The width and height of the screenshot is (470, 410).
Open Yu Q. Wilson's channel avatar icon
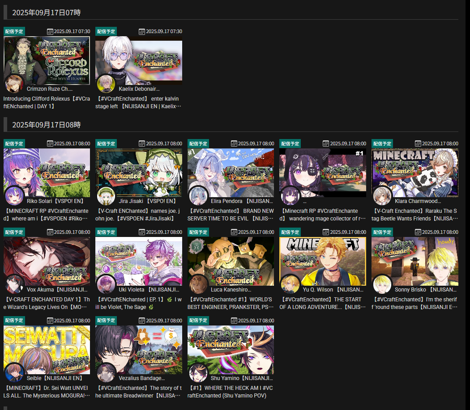tap(290, 284)
